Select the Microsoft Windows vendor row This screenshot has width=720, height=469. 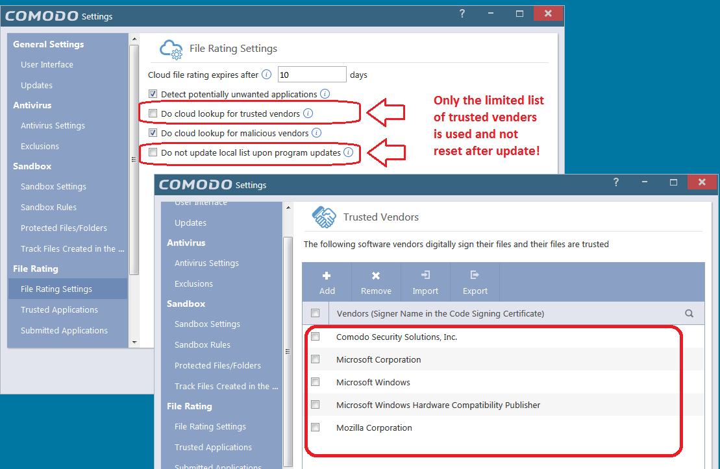(503, 382)
